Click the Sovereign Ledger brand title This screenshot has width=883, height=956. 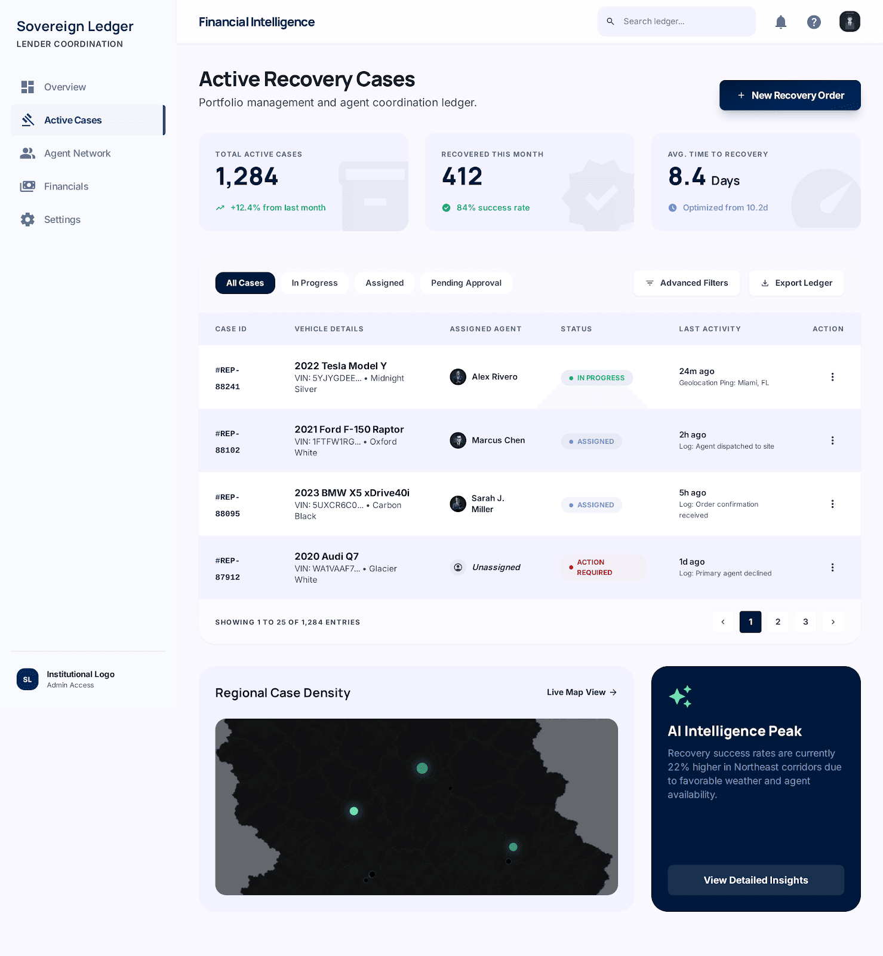tap(75, 26)
